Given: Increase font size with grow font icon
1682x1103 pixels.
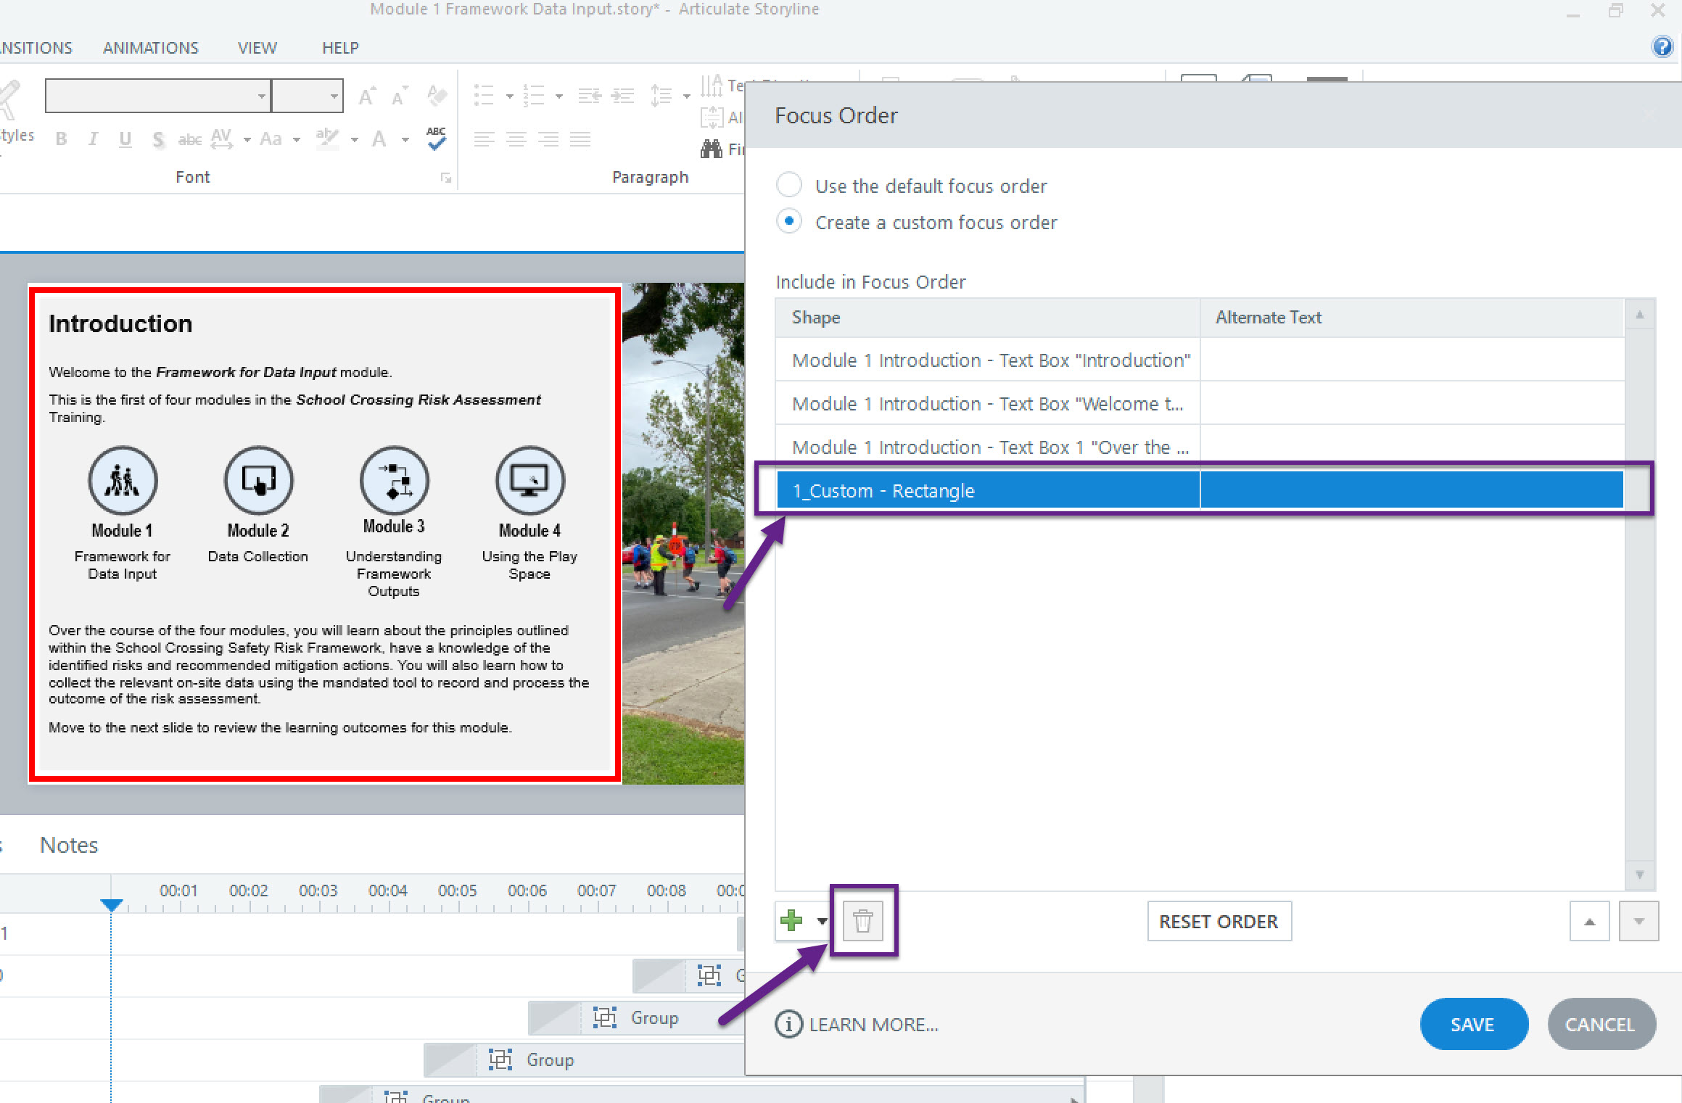Looking at the screenshot, I should [367, 96].
